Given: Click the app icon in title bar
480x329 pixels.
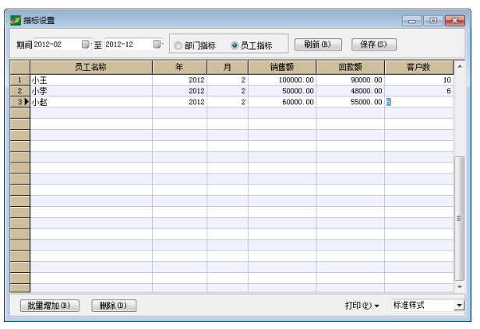Looking at the screenshot, I should [x=16, y=20].
